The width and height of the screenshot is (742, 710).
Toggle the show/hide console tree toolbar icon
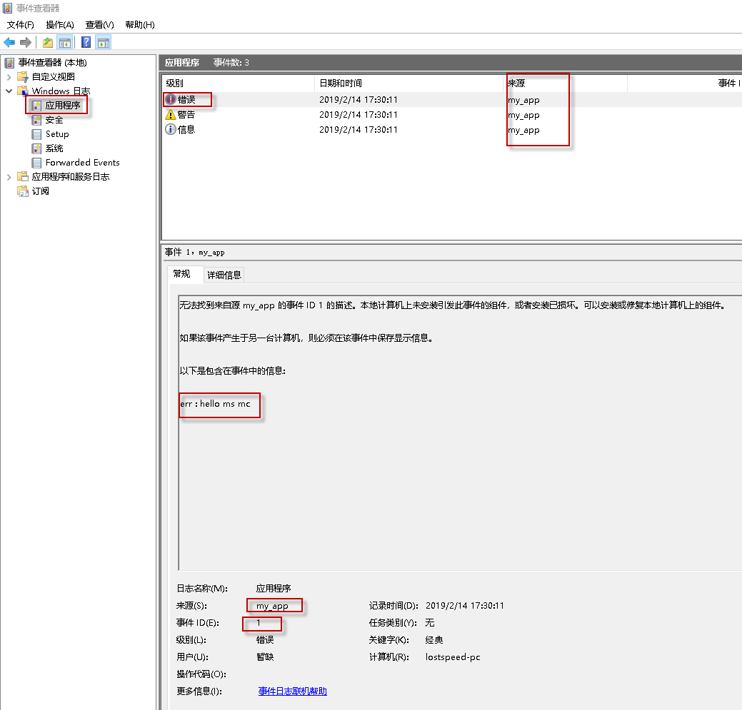(x=65, y=43)
